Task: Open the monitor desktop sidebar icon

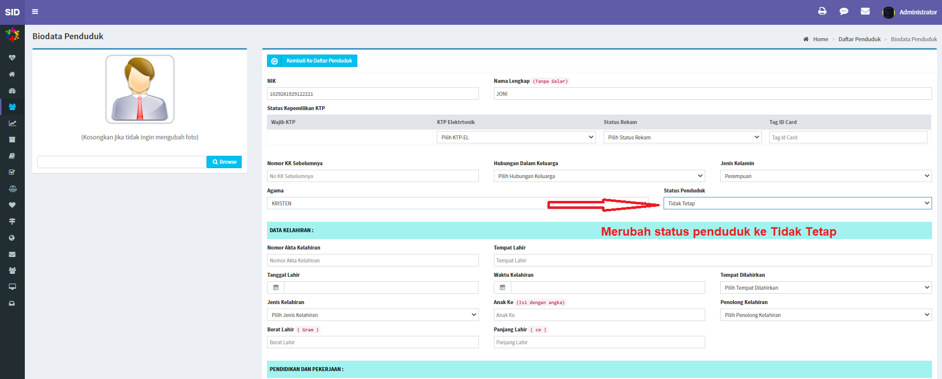Action: tap(12, 287)
